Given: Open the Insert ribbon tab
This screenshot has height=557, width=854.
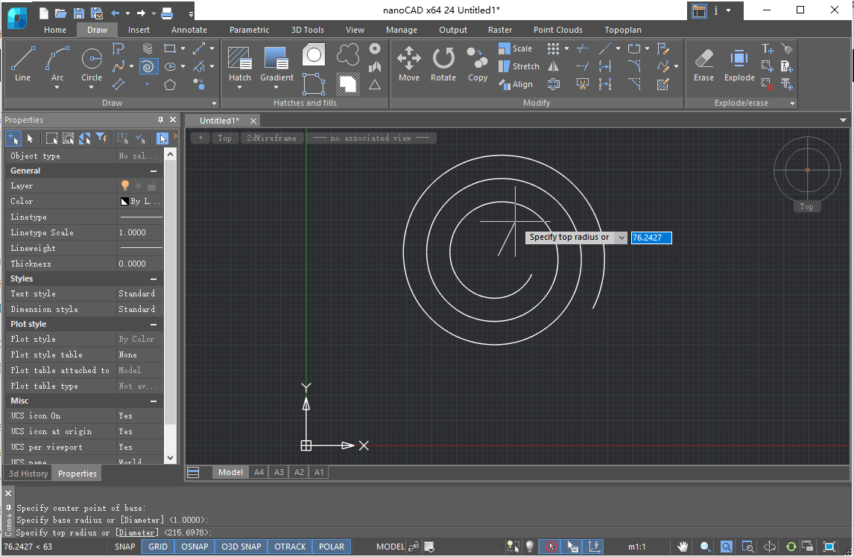Looking at the screenshot, I should click(139, 30).
